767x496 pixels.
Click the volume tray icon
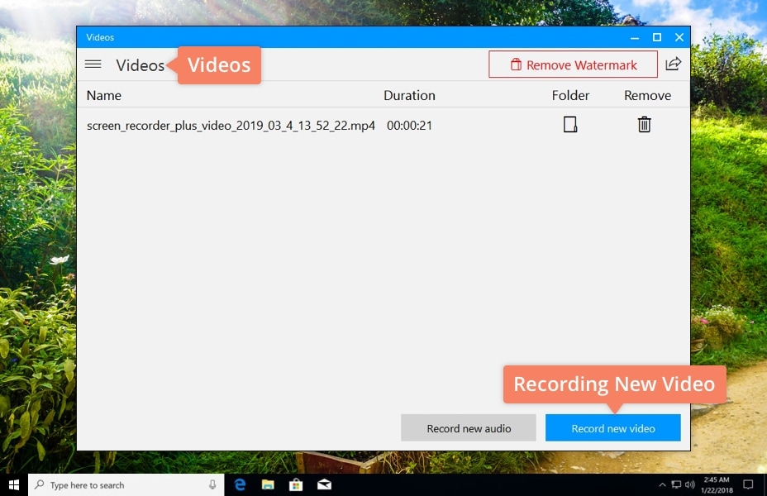(x=689, y=484)
